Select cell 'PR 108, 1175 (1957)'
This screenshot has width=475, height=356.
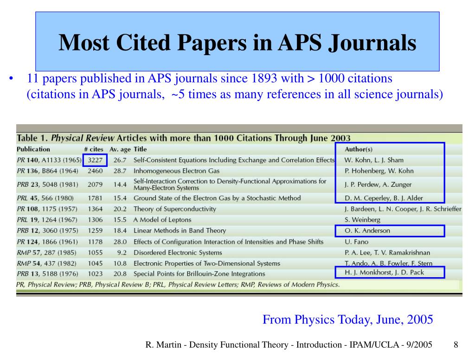tap(47, 209)
